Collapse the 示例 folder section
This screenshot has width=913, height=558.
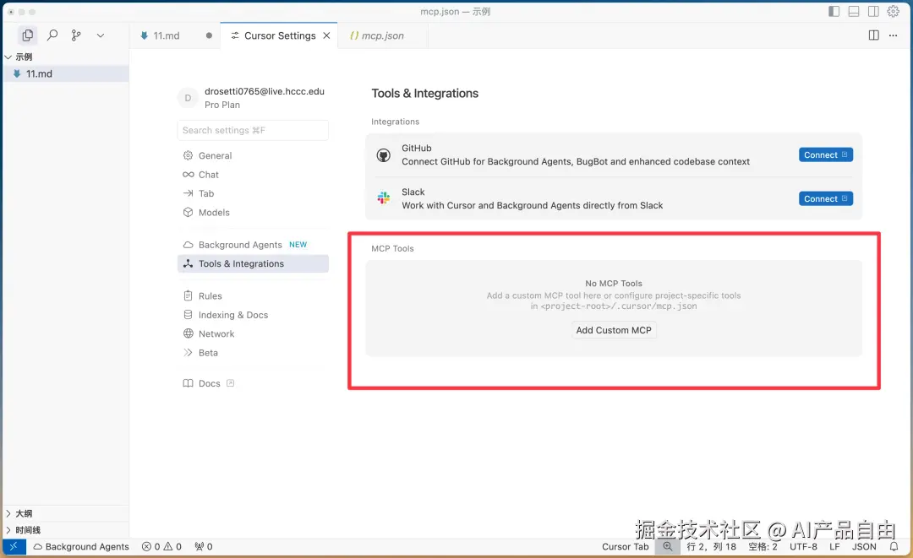pos(65,57)
